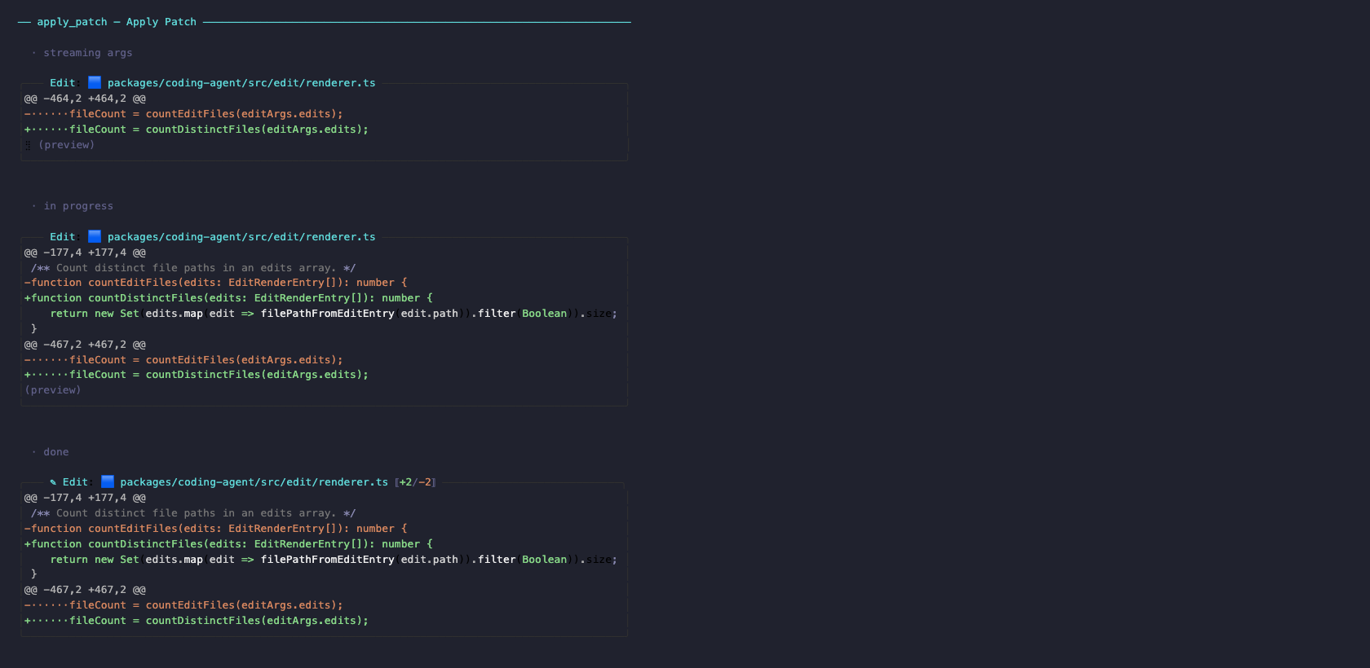Click the 'return new Set' line under done
This screenshot has height=668, width=1370.
point(334,560)
